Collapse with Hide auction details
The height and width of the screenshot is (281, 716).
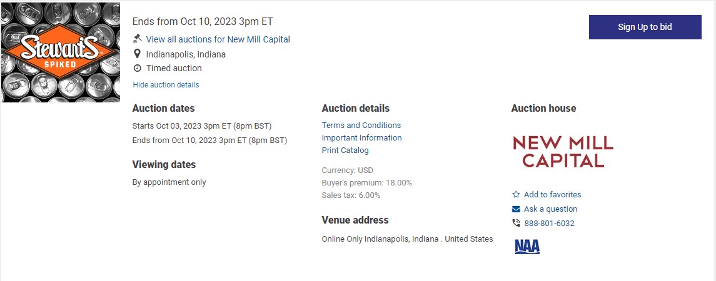tap(166, 84)
